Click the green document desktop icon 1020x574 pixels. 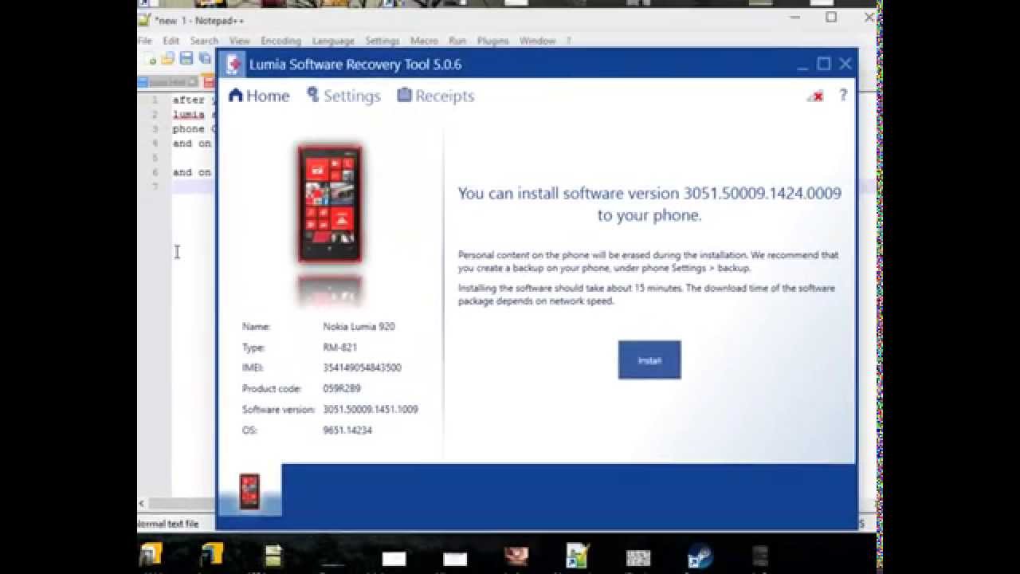(x=273, y=556)
